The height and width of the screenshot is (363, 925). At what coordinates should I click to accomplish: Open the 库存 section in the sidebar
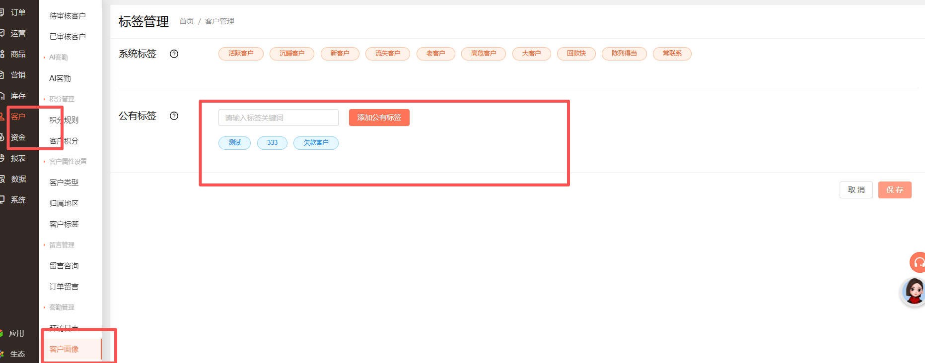[x=18, y=96]
